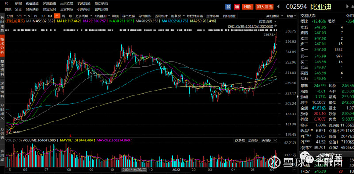Open the F9 menu item

coord(7,4)
